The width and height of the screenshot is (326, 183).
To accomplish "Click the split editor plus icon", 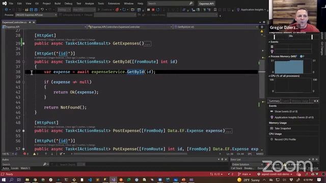I will coord(262,27).
